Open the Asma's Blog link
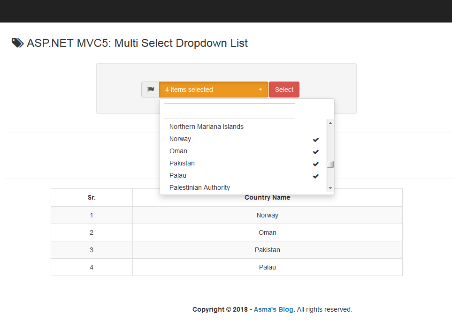Screen dimensions: 452x329 point(273,309)
